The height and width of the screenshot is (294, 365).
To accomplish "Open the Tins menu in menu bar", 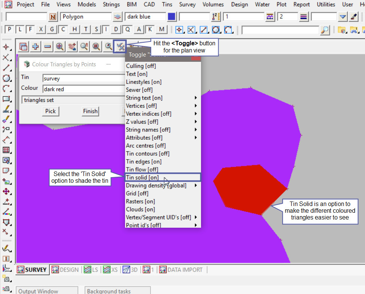I will pyautogui.click(x=167, y=4).
